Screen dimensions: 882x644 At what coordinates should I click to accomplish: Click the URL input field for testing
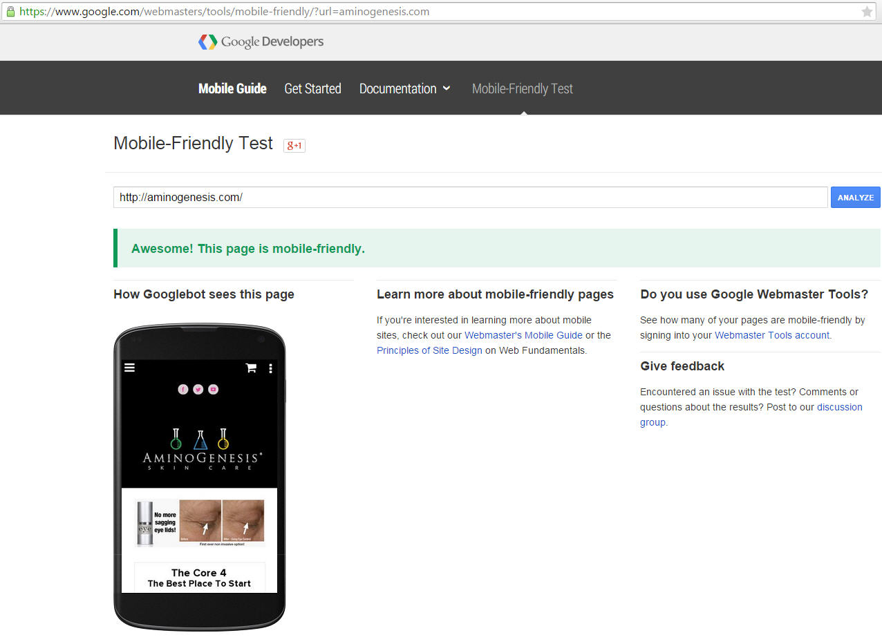pos(470,198)
